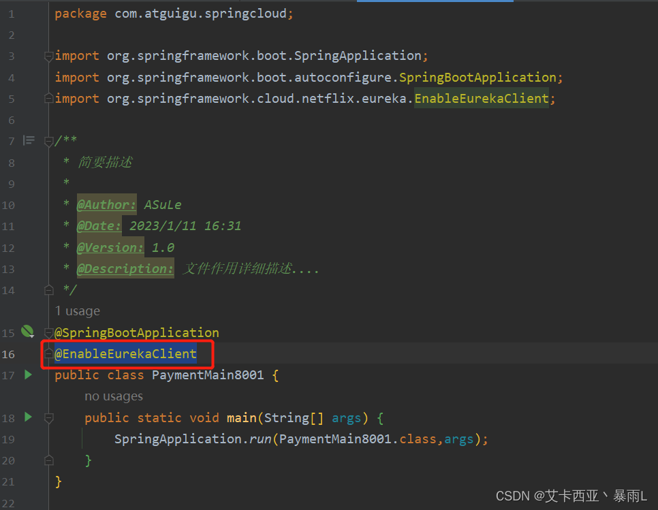Click the @SpringBootApplication annotation
The height and width of the screenshot is (510, 658).
[137, 333]
